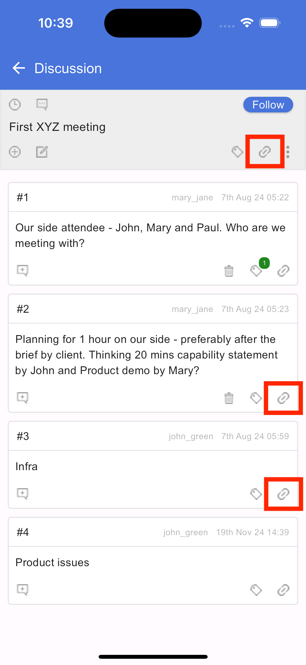Tap the link icon on post #4
Screen dimensions: 306x665
point(283,590)
